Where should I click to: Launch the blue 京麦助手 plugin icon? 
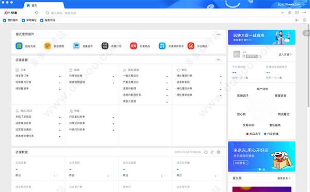pos(162,46)
